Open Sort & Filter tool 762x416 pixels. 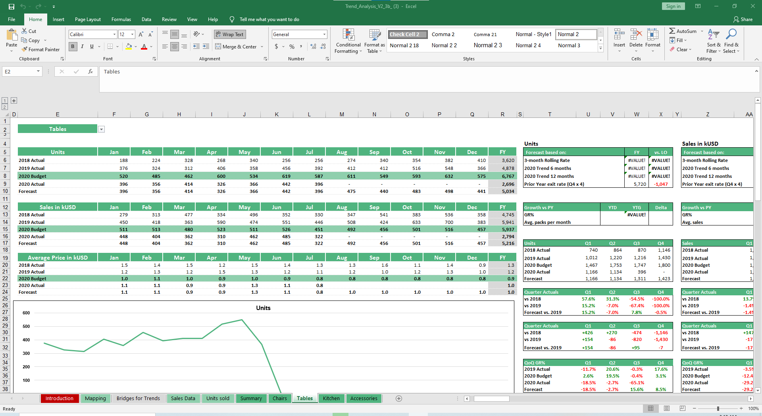pyautogui.click(x=713, y=41)
